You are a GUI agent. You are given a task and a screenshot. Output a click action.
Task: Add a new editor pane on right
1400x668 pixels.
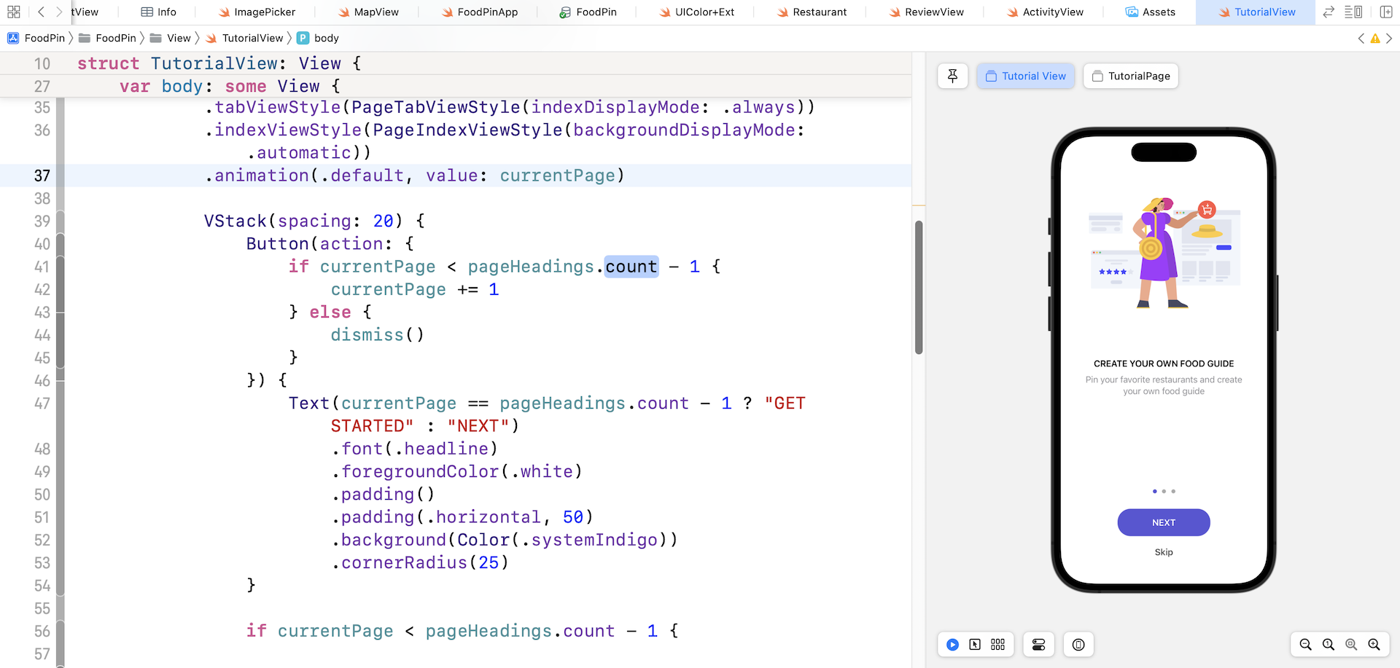(x=1386, y=12)
